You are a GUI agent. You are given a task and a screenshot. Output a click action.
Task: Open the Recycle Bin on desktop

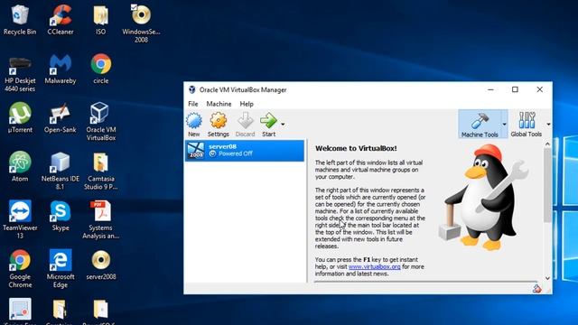[x=20, y=20]
